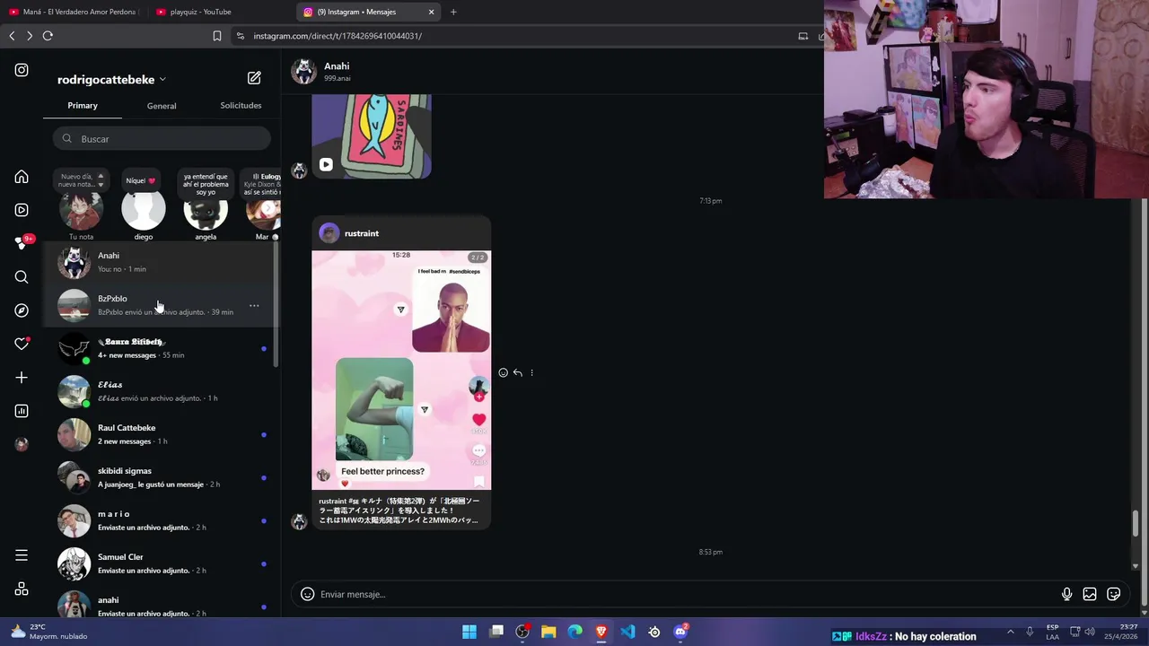1149x646 pixels.
Task: Open the Raul Cattebeke conversation
Action: point(162,434)
